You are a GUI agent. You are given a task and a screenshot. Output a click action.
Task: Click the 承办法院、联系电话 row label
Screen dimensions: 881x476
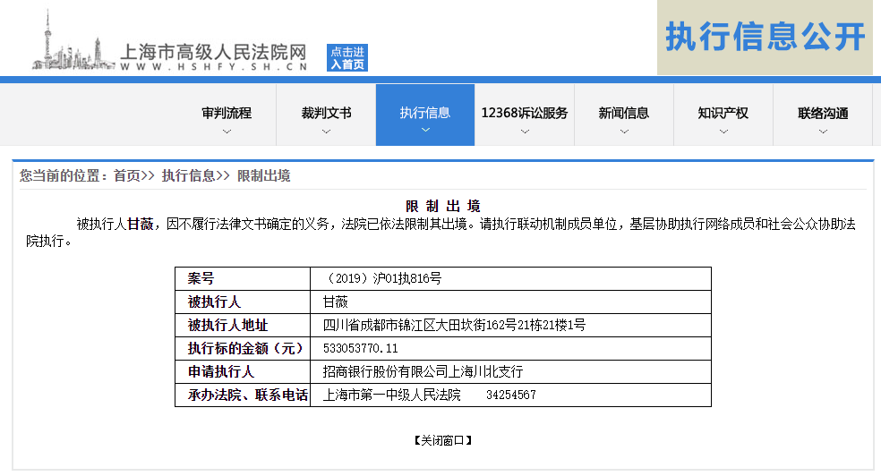pos(248,395)
